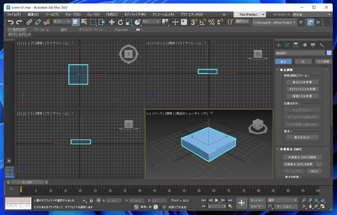
Task: Open Select by Name list icon
Action: (84, 22)
